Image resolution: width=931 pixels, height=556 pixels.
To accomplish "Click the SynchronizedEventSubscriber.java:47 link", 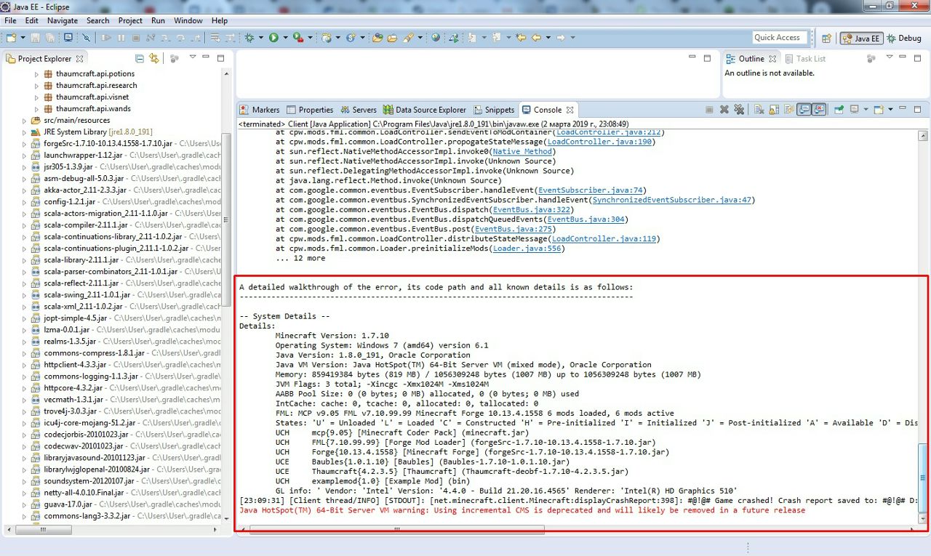I will click(672, 200).
